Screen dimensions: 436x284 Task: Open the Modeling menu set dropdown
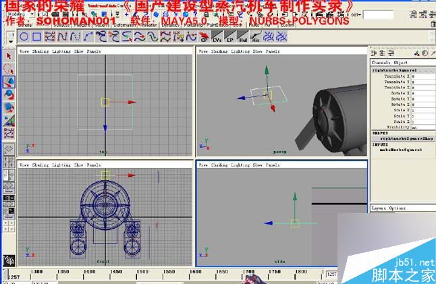[x=20, y=14]
